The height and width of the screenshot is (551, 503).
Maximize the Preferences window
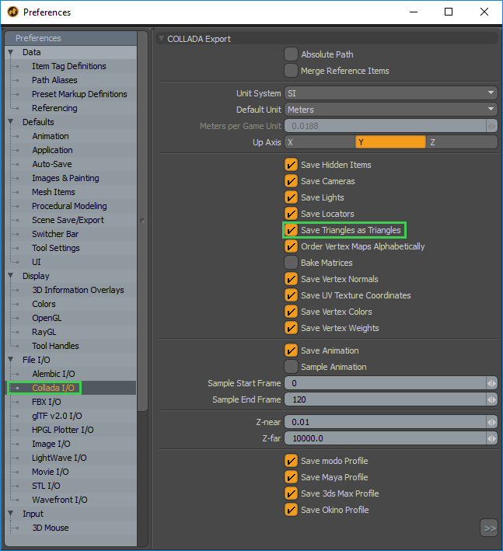click(x=449, y=12)
